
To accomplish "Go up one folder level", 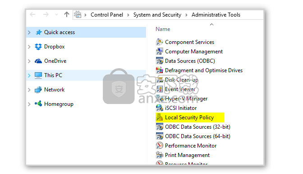I will coord(67,14).
